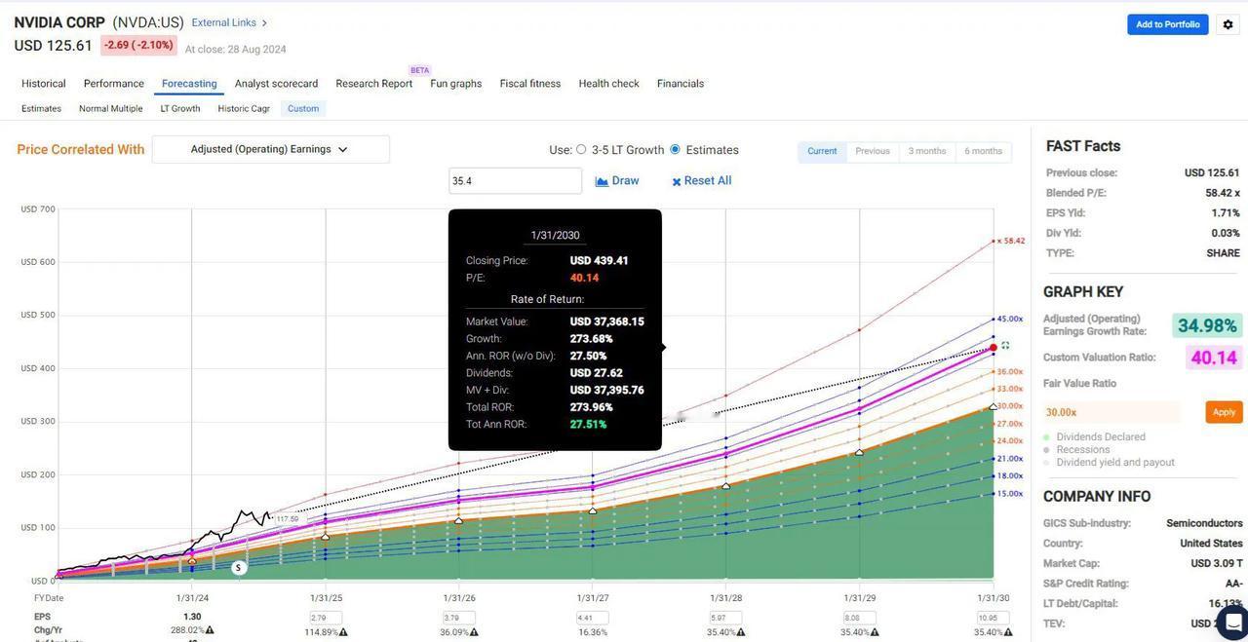
Task: Open the settings gear icon
Action: coord(1228,24)
